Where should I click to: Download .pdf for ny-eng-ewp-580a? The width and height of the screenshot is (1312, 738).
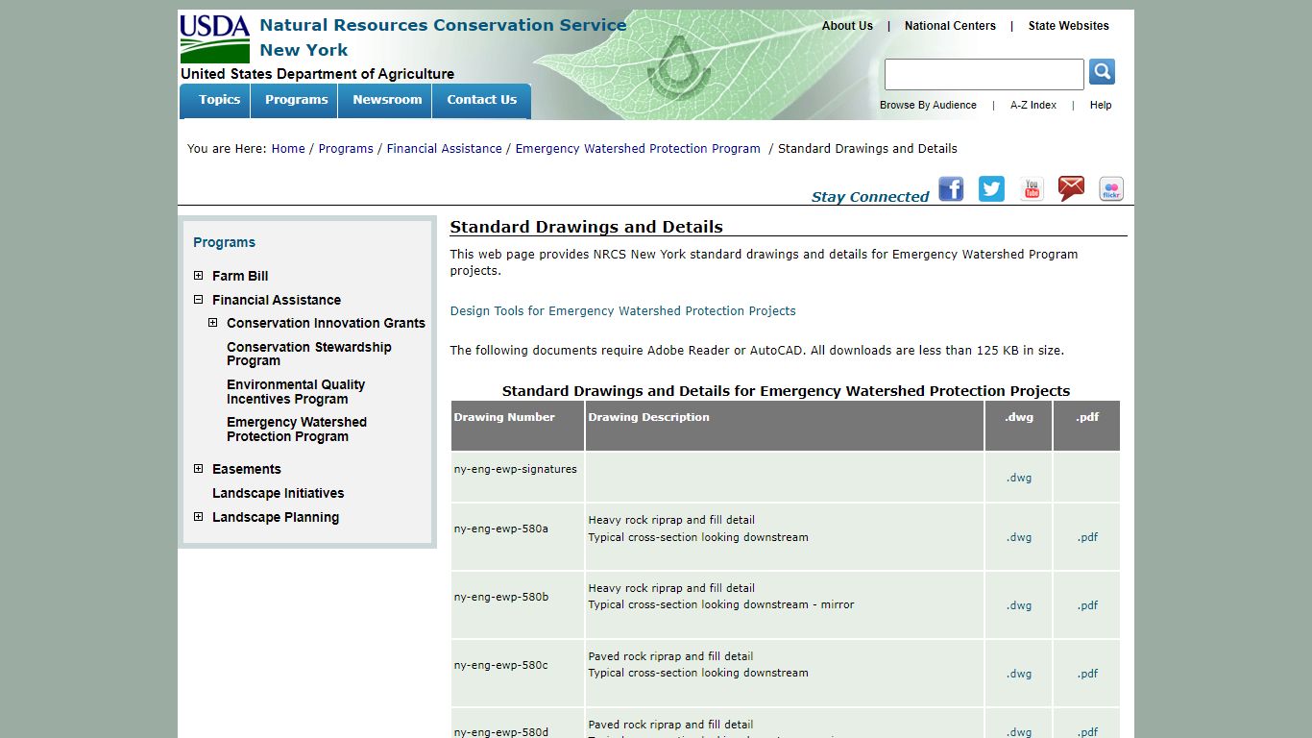pyautogui.click(x=1087, y=537)
